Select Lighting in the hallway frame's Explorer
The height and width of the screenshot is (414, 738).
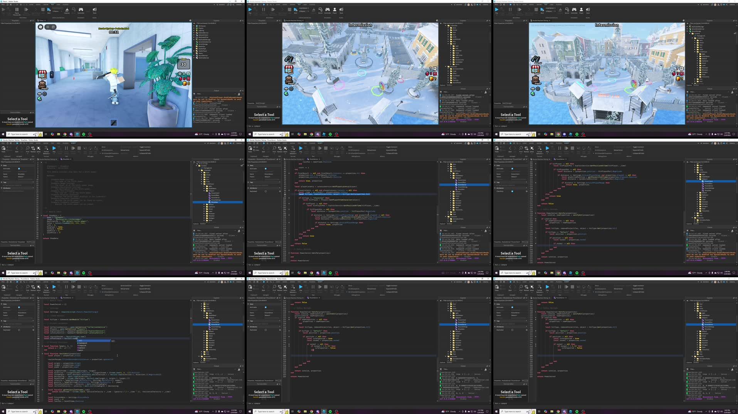(x=201, y=30)
